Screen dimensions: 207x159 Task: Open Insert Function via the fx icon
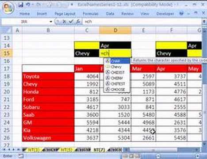click(x=78, y=22)
